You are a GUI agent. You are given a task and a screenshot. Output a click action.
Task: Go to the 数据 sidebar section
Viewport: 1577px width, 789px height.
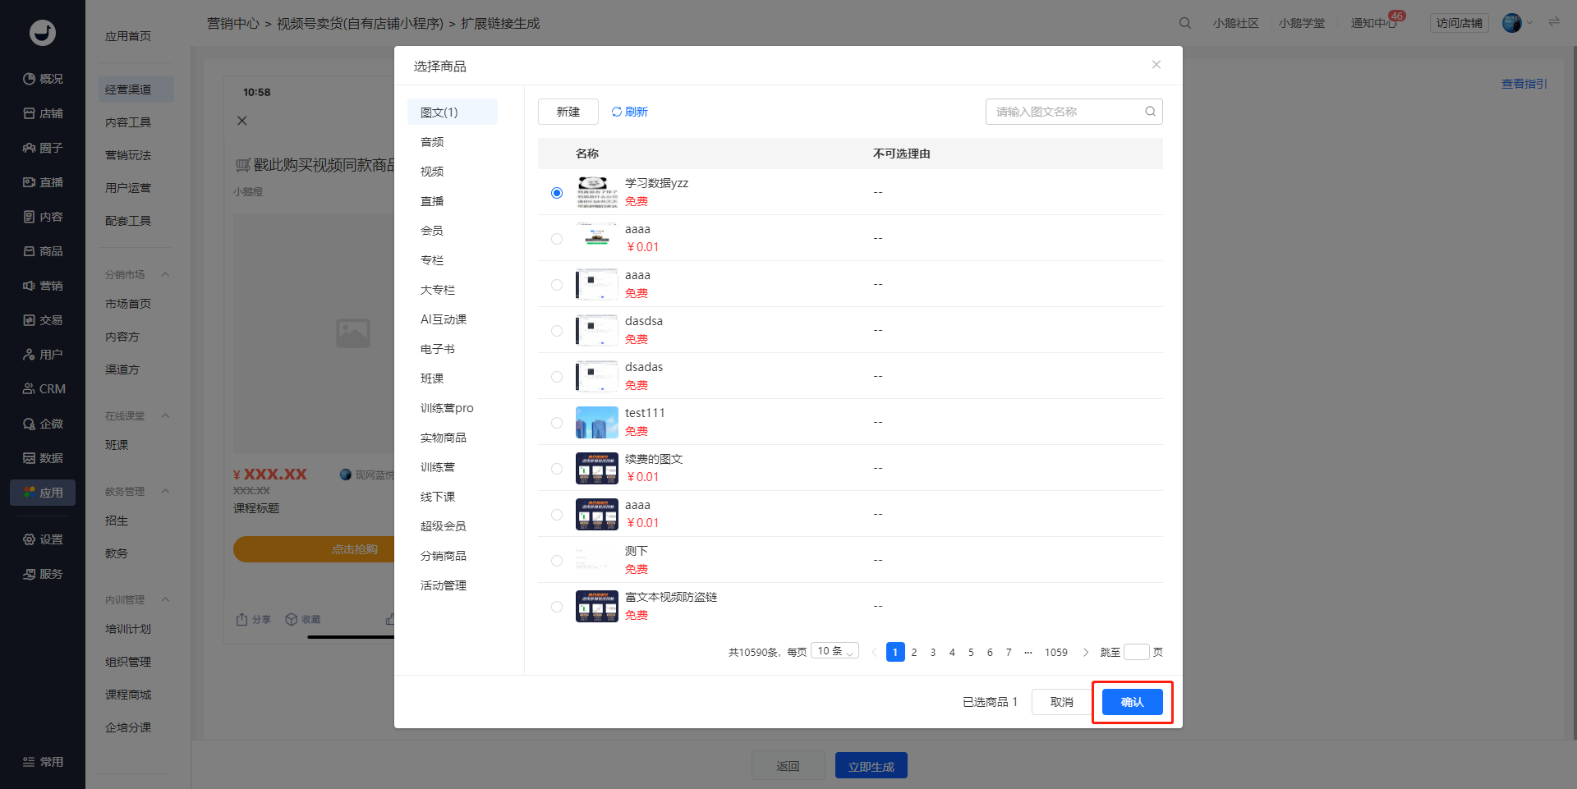43,458
